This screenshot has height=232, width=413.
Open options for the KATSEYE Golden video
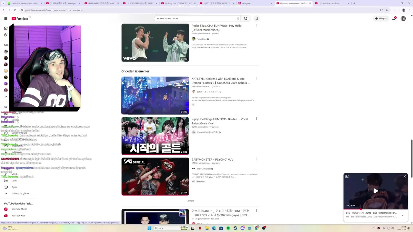tap(256, 78)
